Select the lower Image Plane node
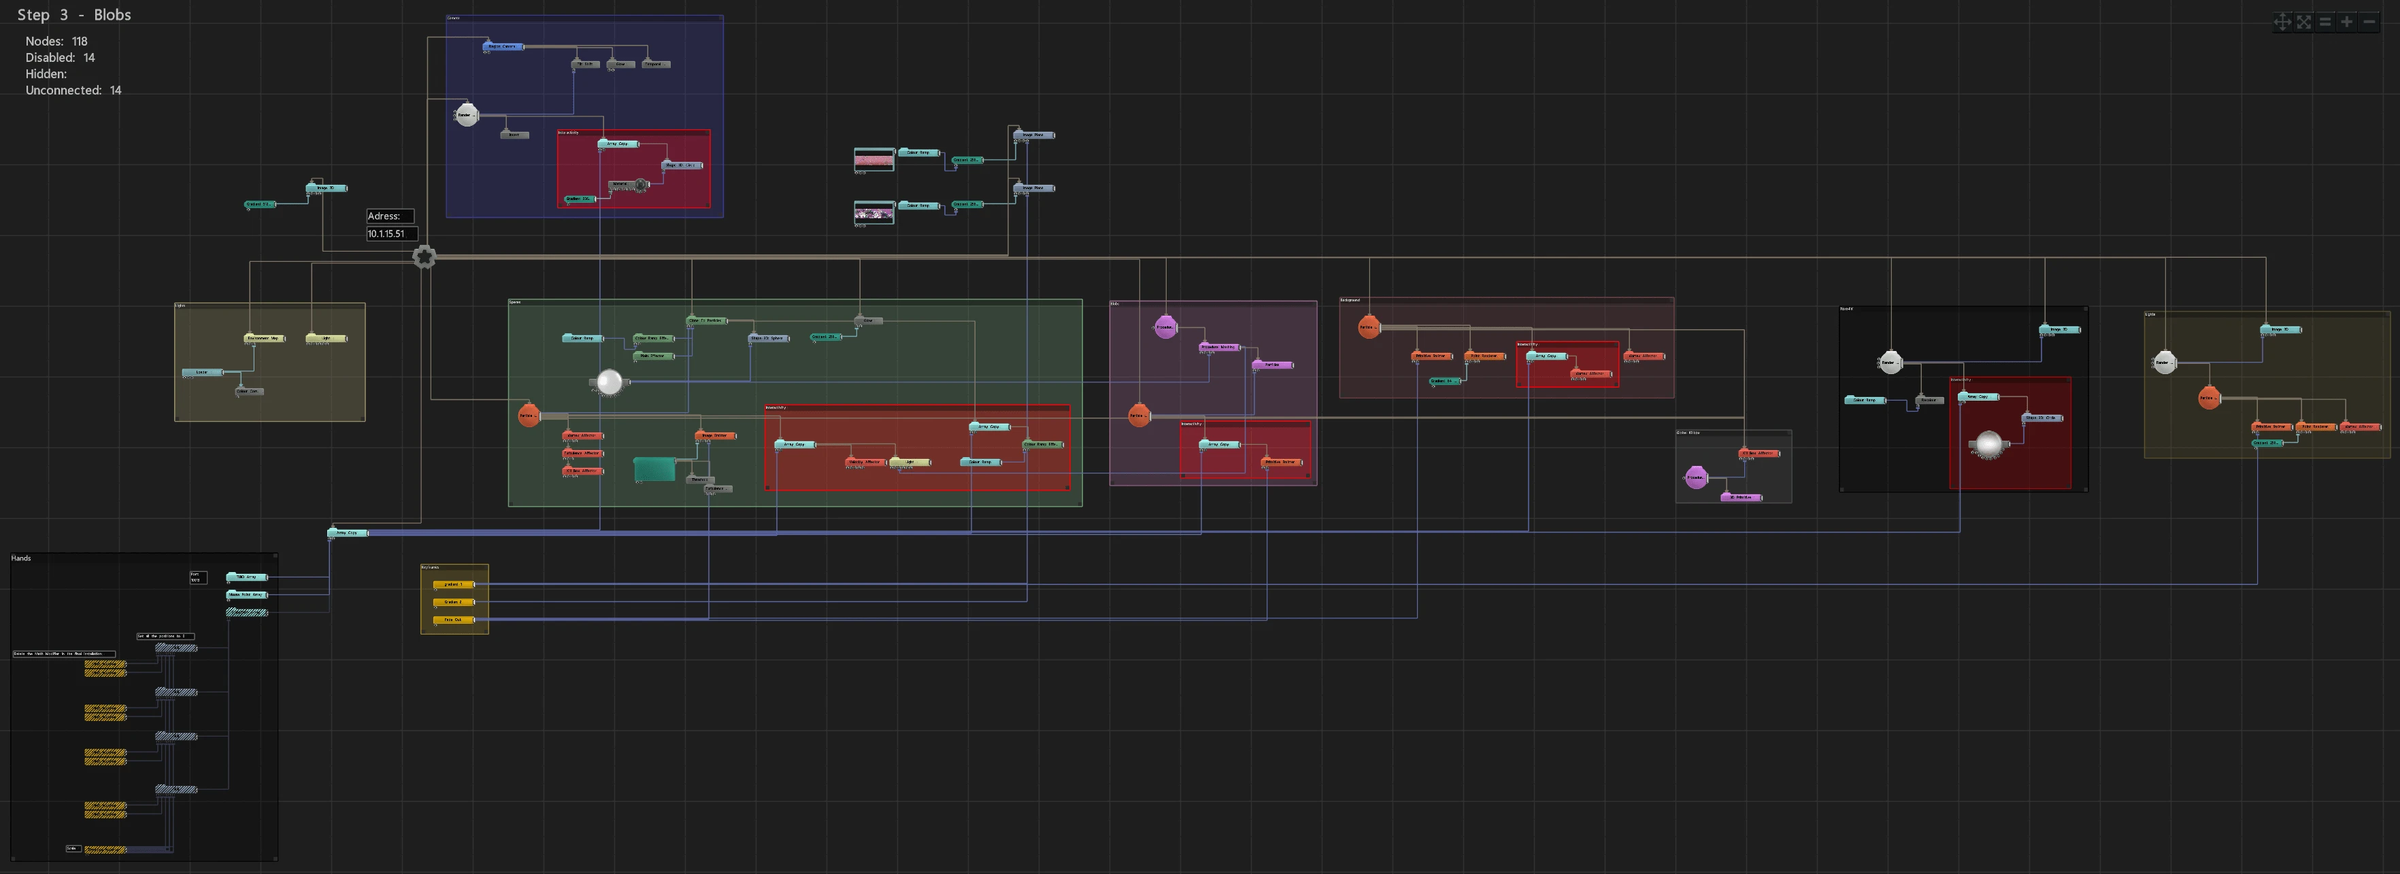The image size is (2400, 874). [x=1034, y=188]
